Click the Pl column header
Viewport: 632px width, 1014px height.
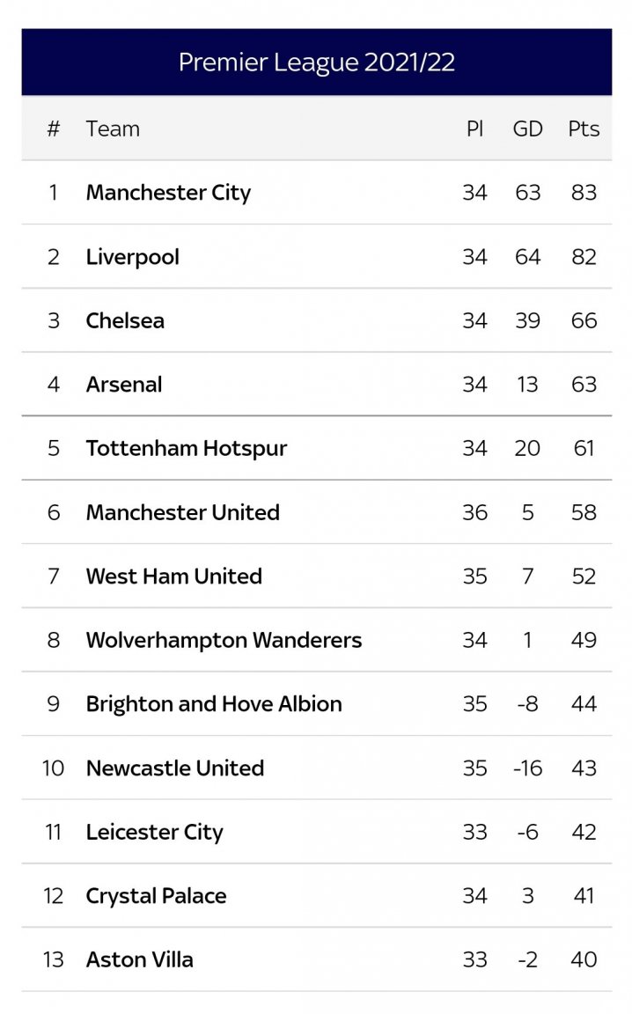474,129
